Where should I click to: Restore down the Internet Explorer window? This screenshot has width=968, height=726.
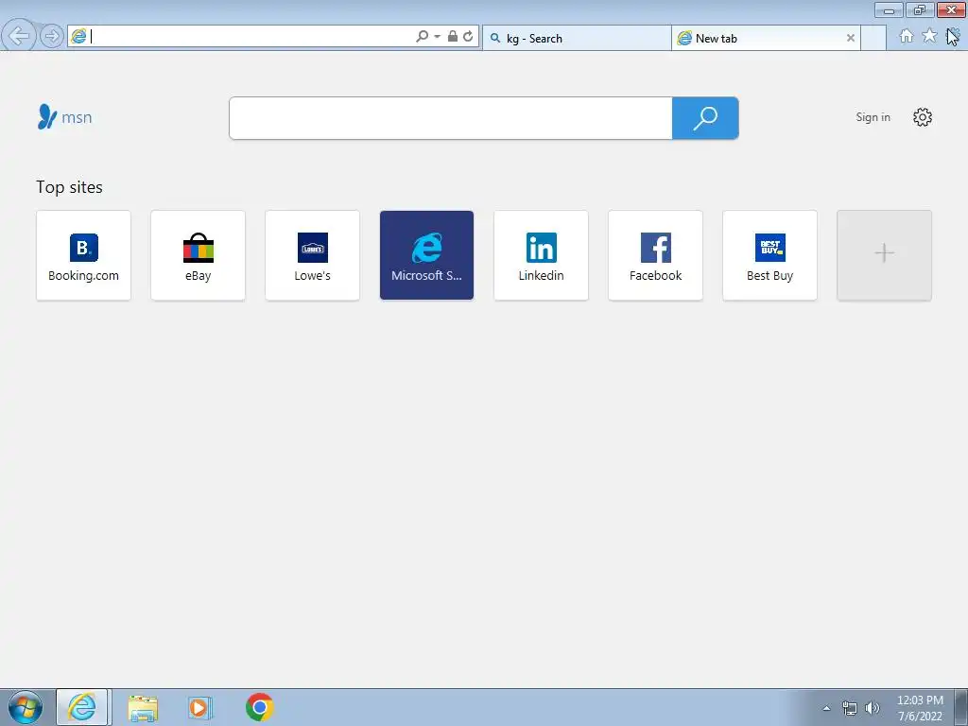pos(920,10)
